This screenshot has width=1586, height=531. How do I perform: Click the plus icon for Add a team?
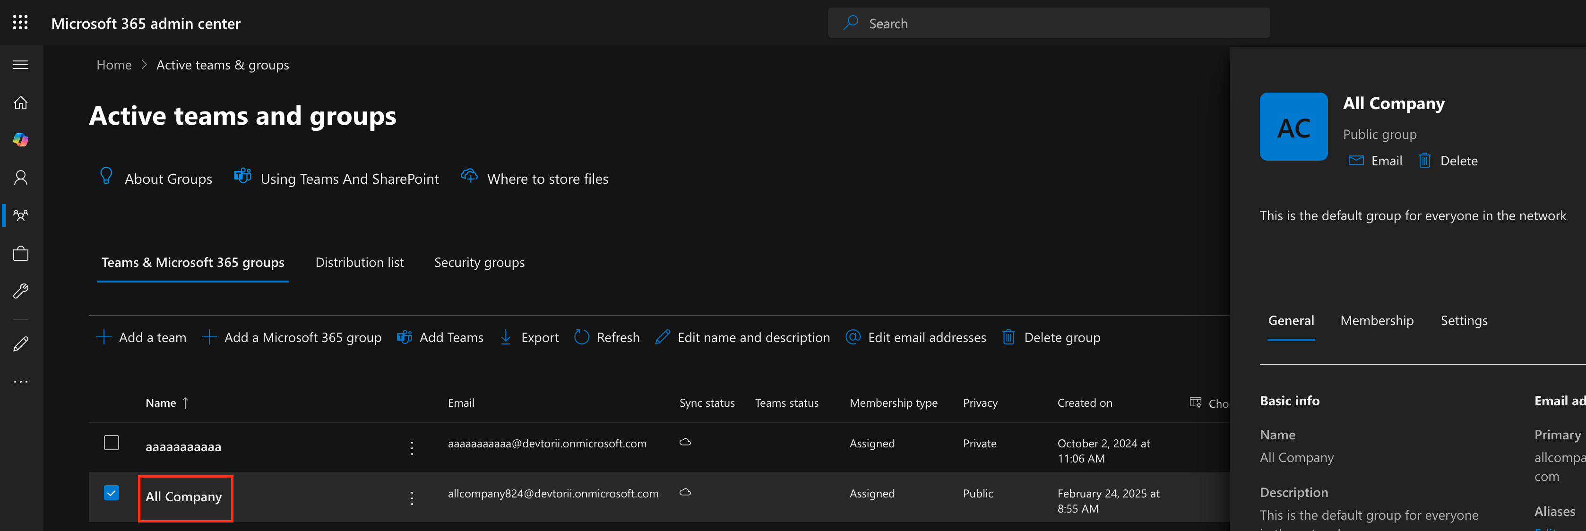point(104,337)
